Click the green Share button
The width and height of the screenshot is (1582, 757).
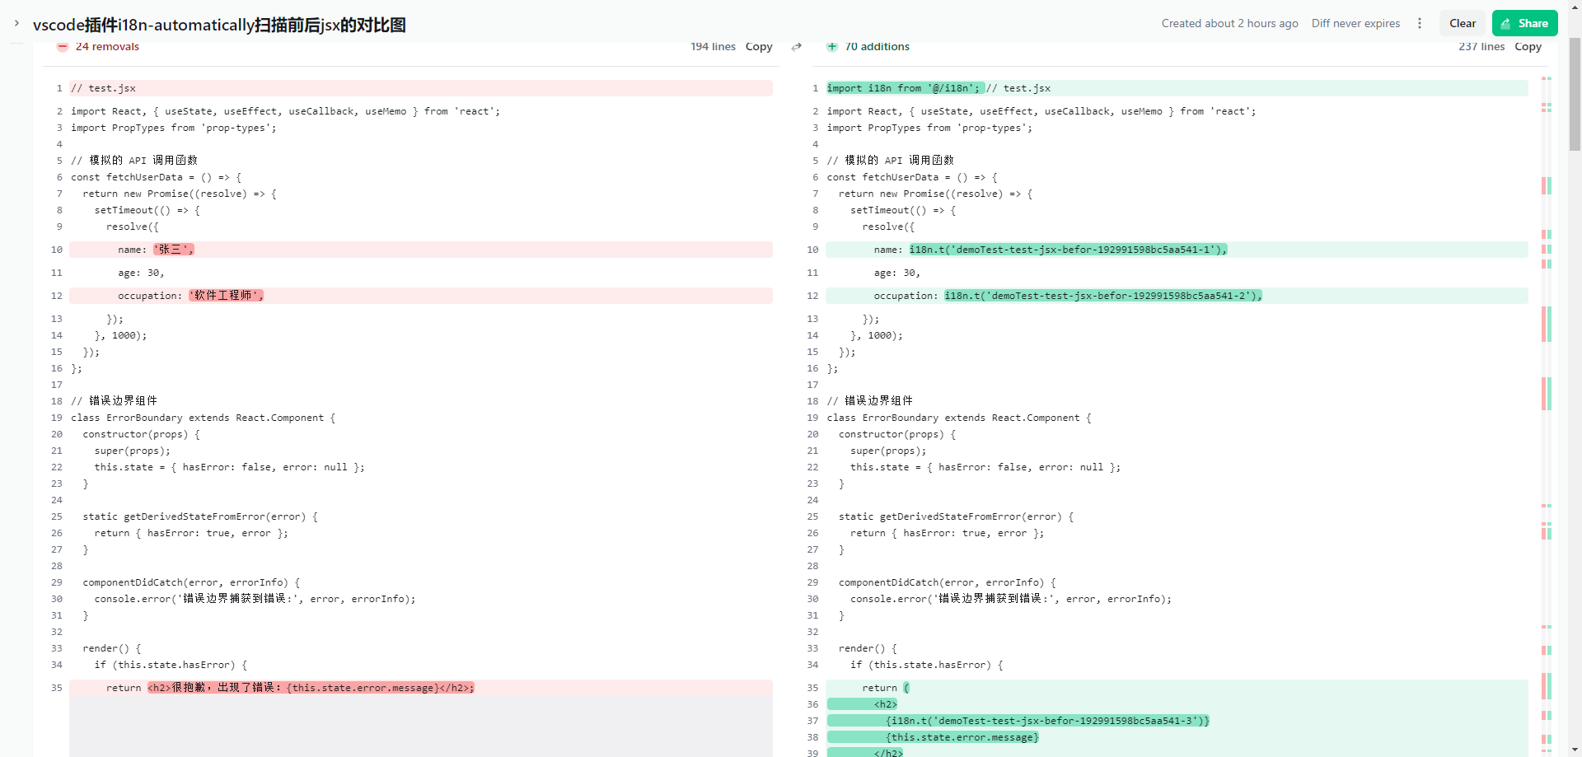pyautogui.click(x=1524, y=23)
